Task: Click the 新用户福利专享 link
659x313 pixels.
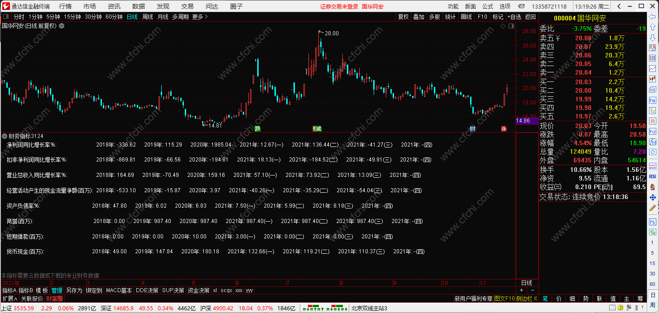Action: tap(473, 299)
